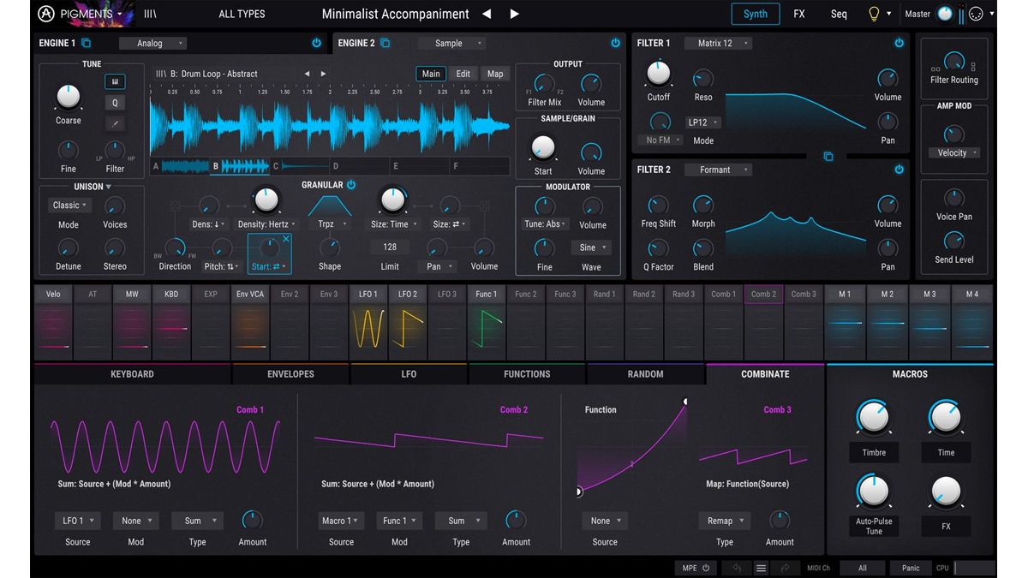Viewport: 1028px width, 578px height.
Task: Switch to the FX tab
Action: coord(799,14)
